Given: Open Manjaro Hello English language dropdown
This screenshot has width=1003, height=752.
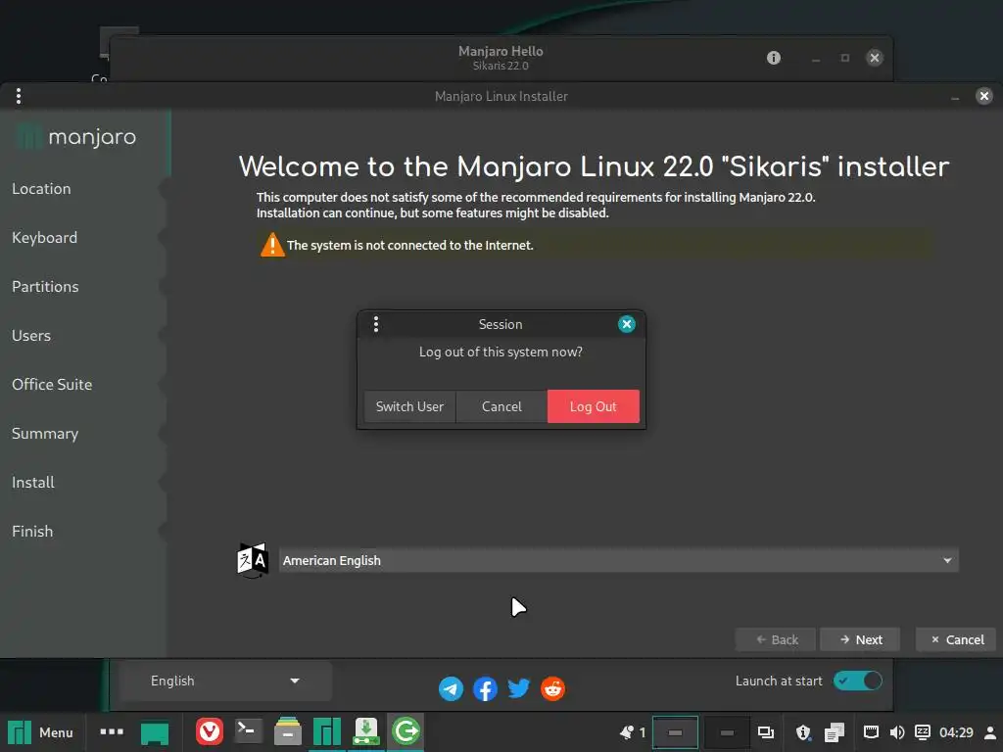Looking at the screenshot, I should point(225,681).
